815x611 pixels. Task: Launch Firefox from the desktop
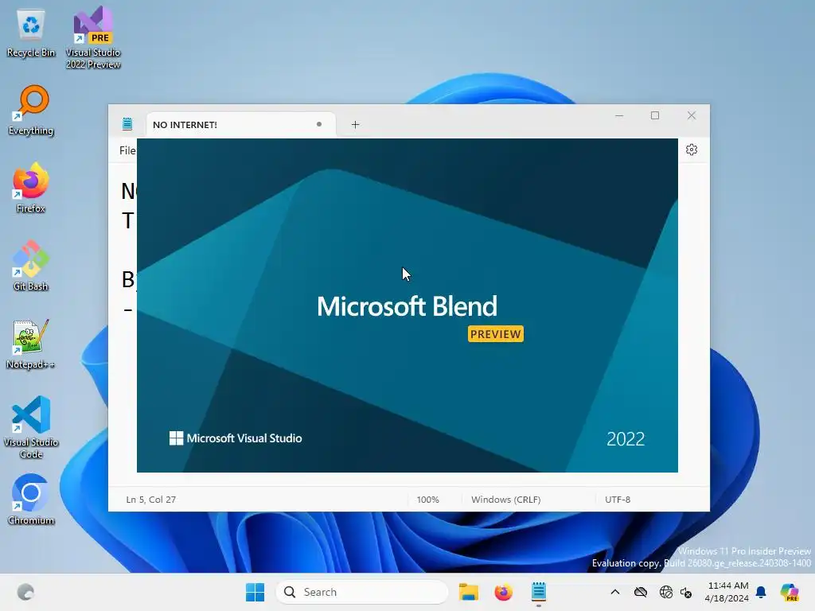tap(31, 188)
